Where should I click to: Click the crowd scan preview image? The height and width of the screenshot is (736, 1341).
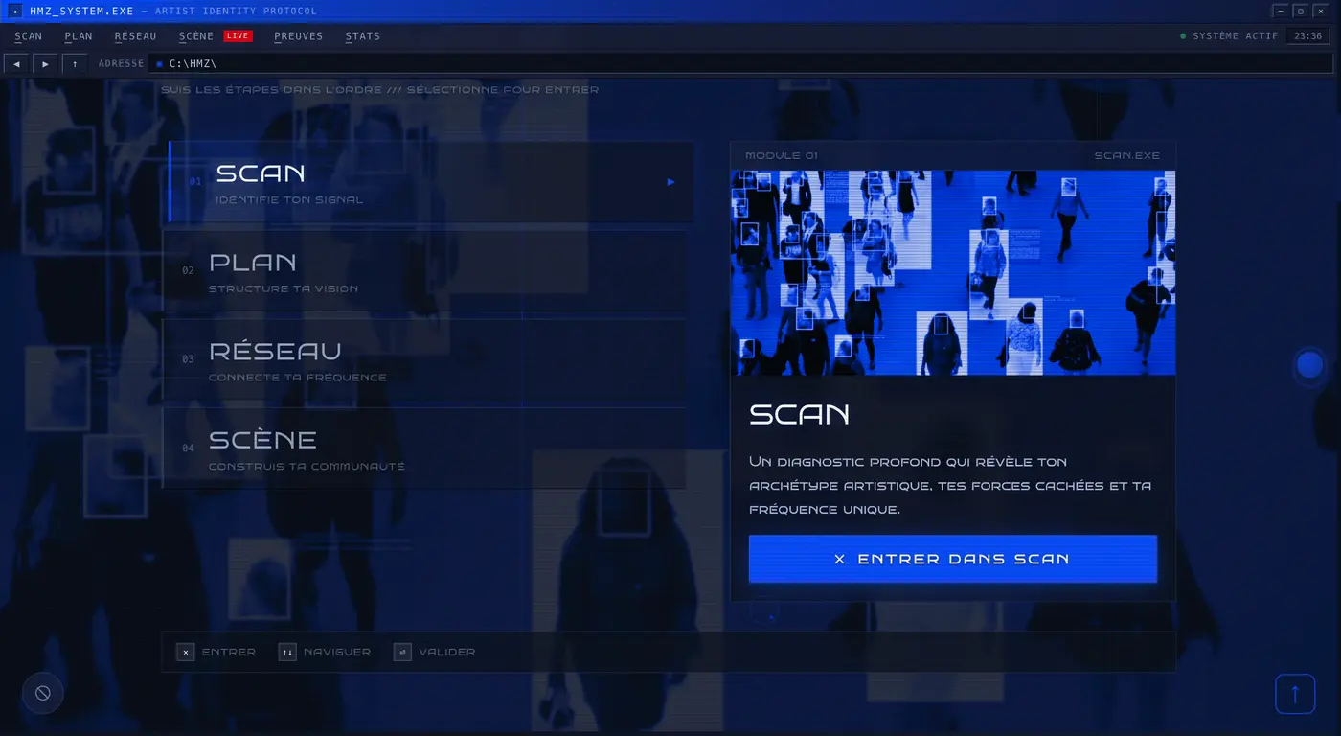tap(953, 273)
